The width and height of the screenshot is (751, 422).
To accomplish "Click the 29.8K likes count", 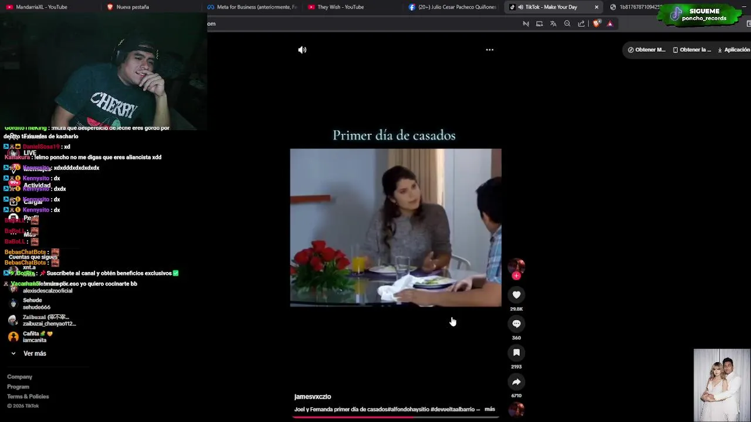I will (x=516, y=309).
